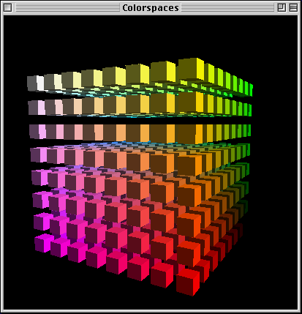Select the orange front-corner cube on the fourth layer down
This screenshot has width=302, height=314.
(x=190, y=165)
